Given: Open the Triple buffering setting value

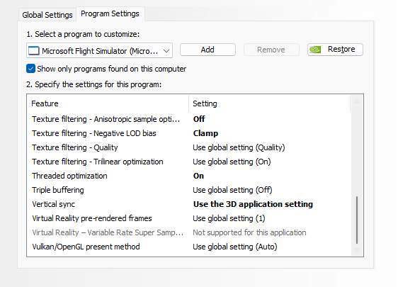Looking at the screenshot, I should pos(232,190).
